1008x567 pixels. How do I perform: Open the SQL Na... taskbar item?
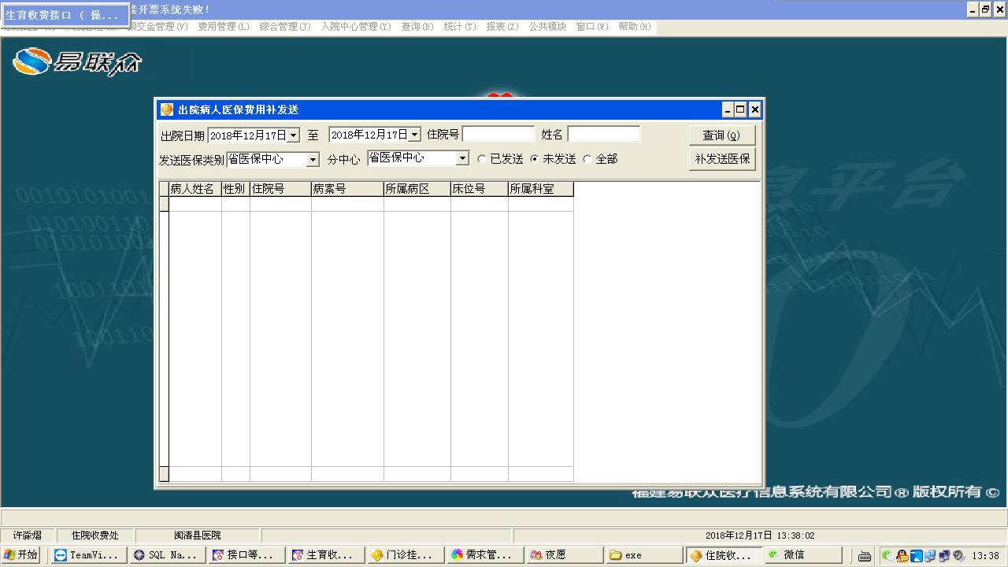(x=168, y=555)
